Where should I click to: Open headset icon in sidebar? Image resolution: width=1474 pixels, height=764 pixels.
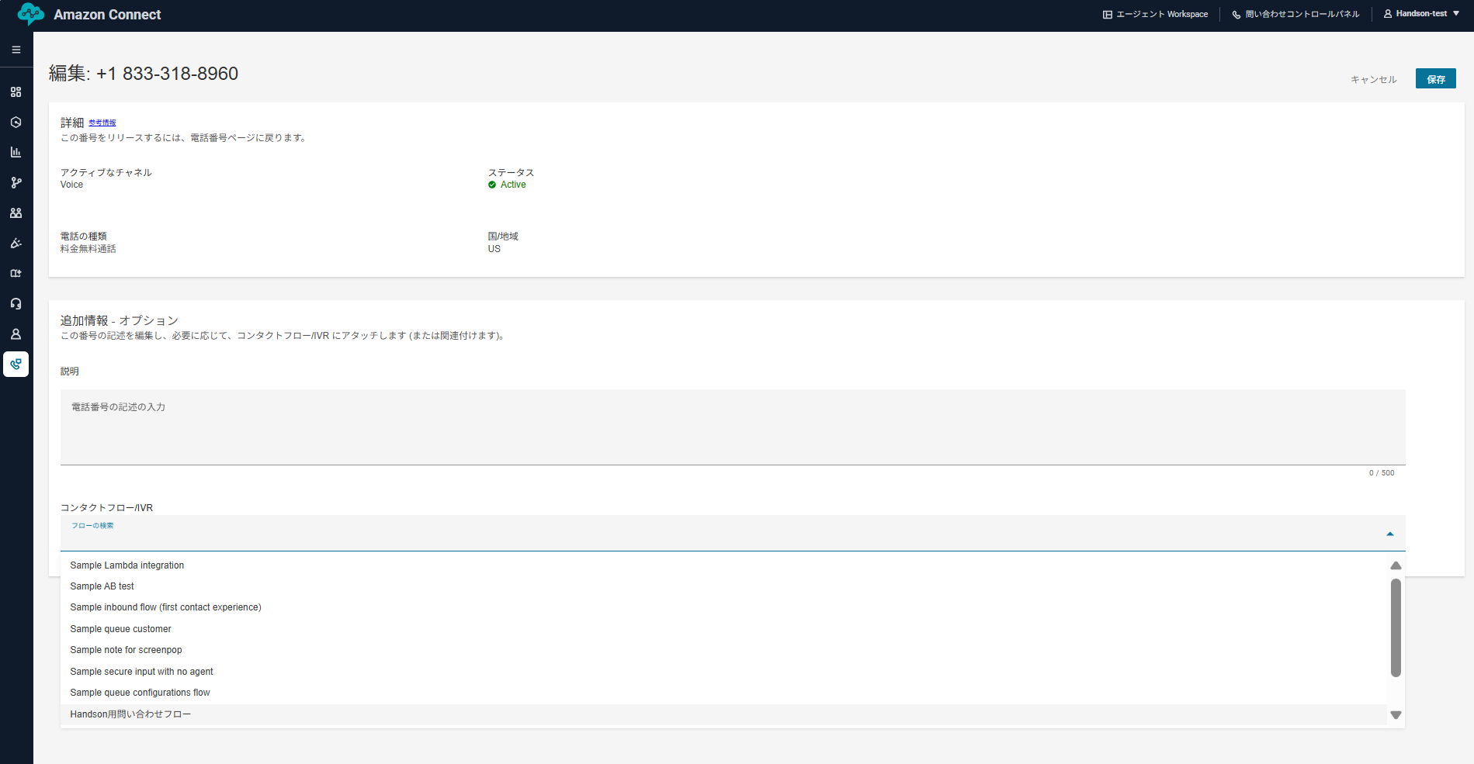pyautogui.click(x=16, y=304)
